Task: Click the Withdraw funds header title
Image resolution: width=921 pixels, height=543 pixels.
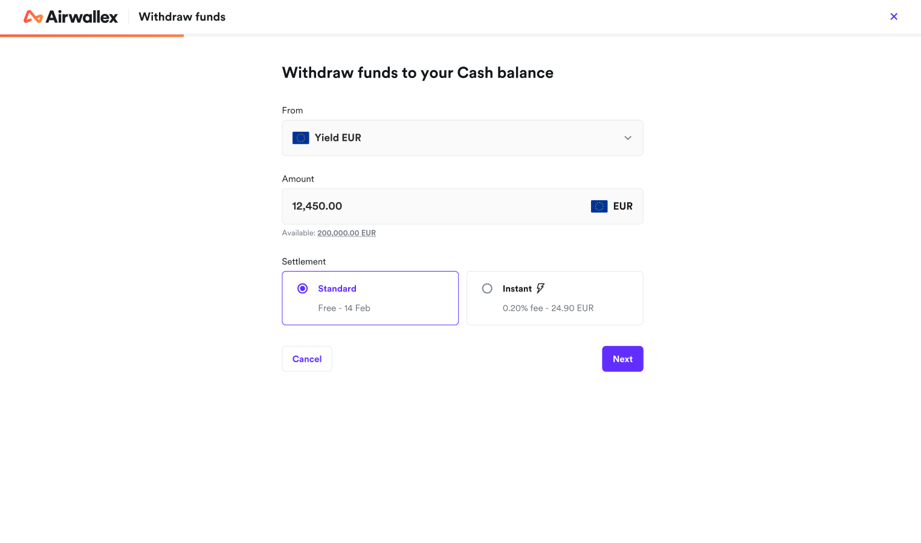Action: [182, 17]
